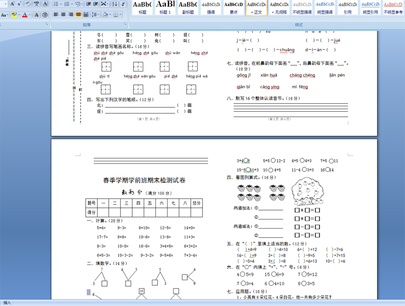Click the heading 三、读拼音写笔画名称
Viewport: 405px width, 306px height.
coord(118,47)
